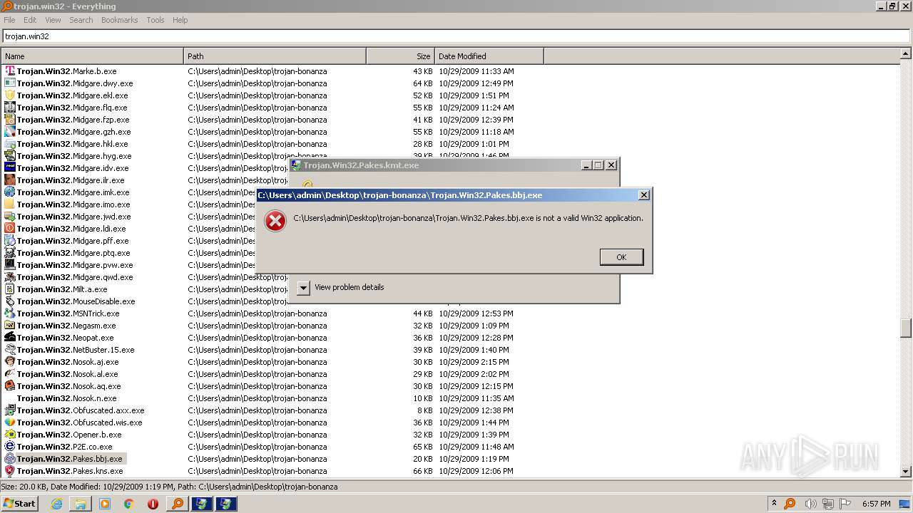Click the shield icon of Midgare.ekl.exe
This screenshot has height=513, width=913.
pos(10,95)
